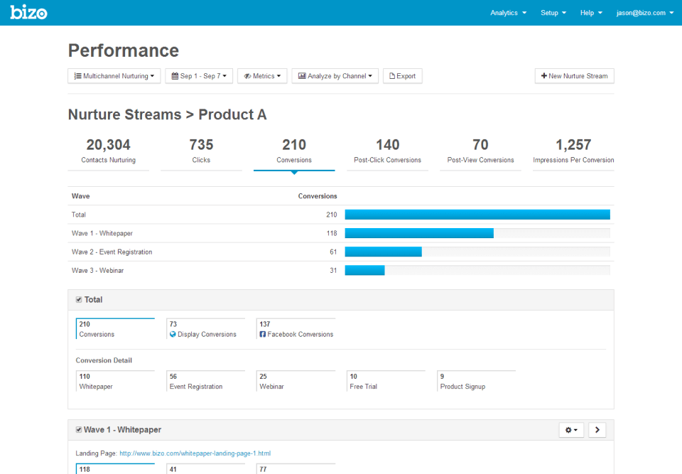Open the Sep 1 - Sep 7 date picker
The image size is (682, 474).
pos(199,76)
